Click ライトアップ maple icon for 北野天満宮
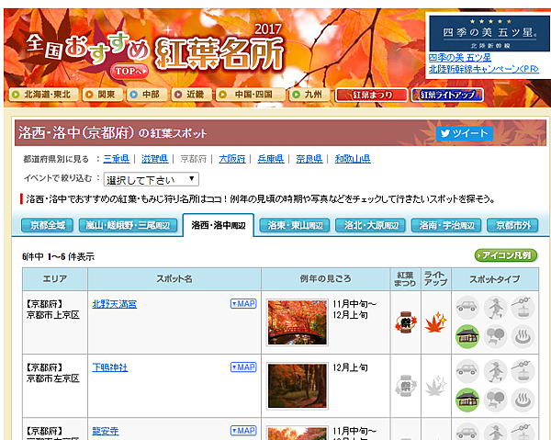 [x=435, y=322]
